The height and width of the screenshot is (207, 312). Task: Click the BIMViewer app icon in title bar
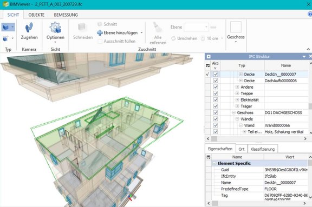5,4
